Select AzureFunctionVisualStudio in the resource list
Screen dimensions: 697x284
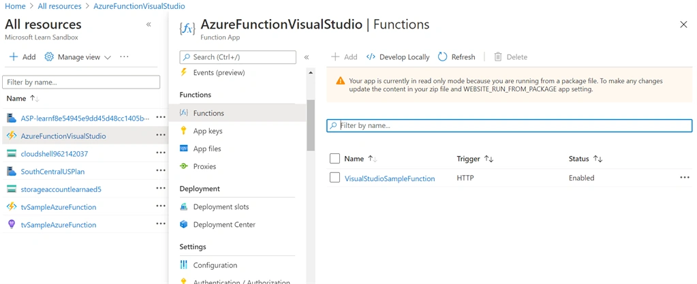(63, 136)
